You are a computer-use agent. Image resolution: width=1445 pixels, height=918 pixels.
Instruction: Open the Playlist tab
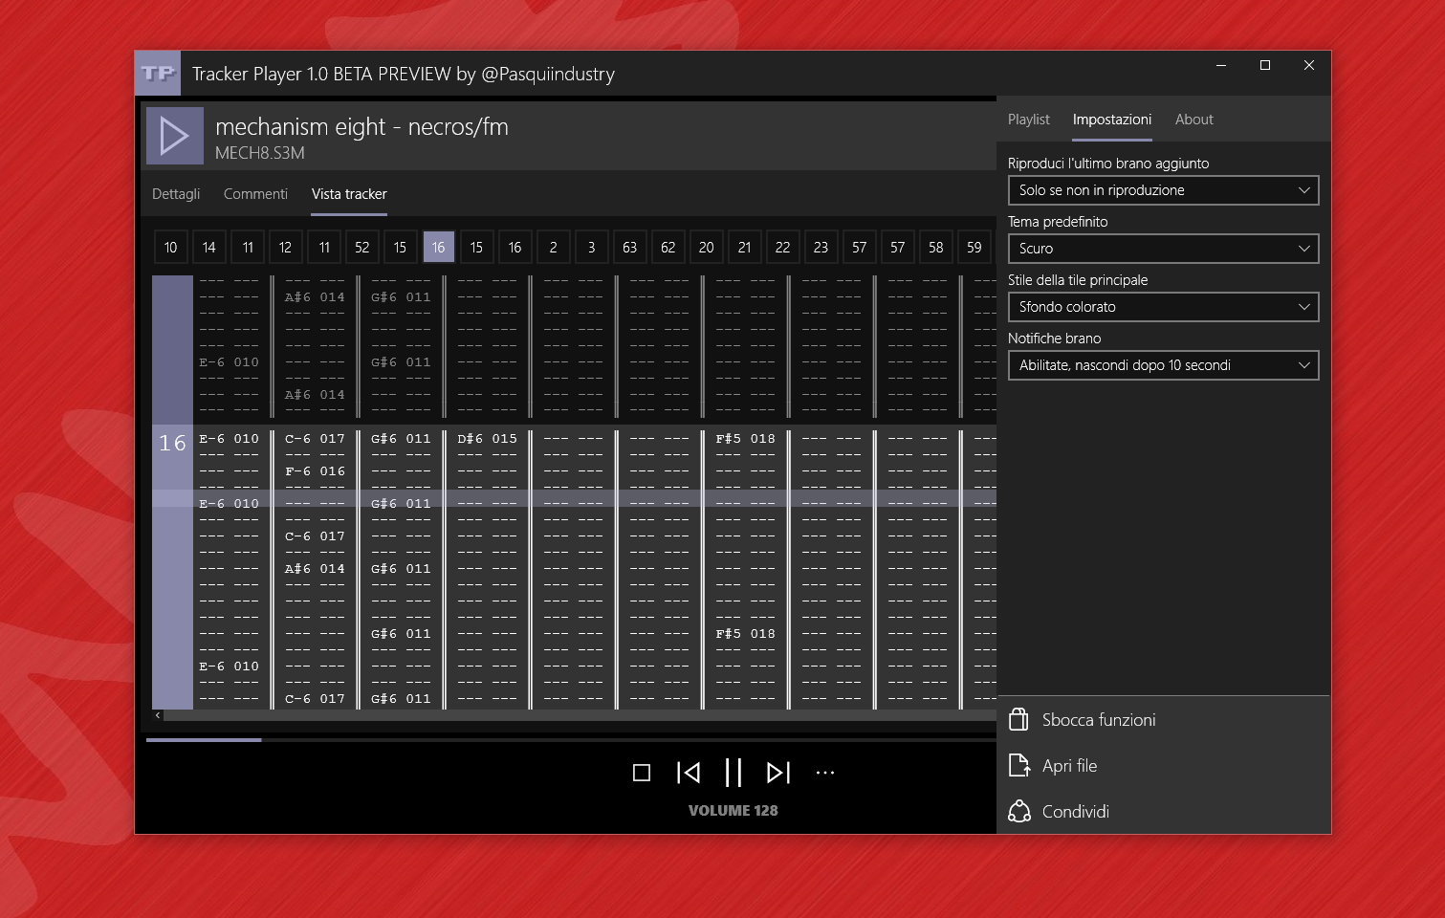[x=1028, y=119]
